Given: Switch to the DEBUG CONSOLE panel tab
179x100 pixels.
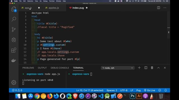Looking at the screenshot, I should (60, 68).
